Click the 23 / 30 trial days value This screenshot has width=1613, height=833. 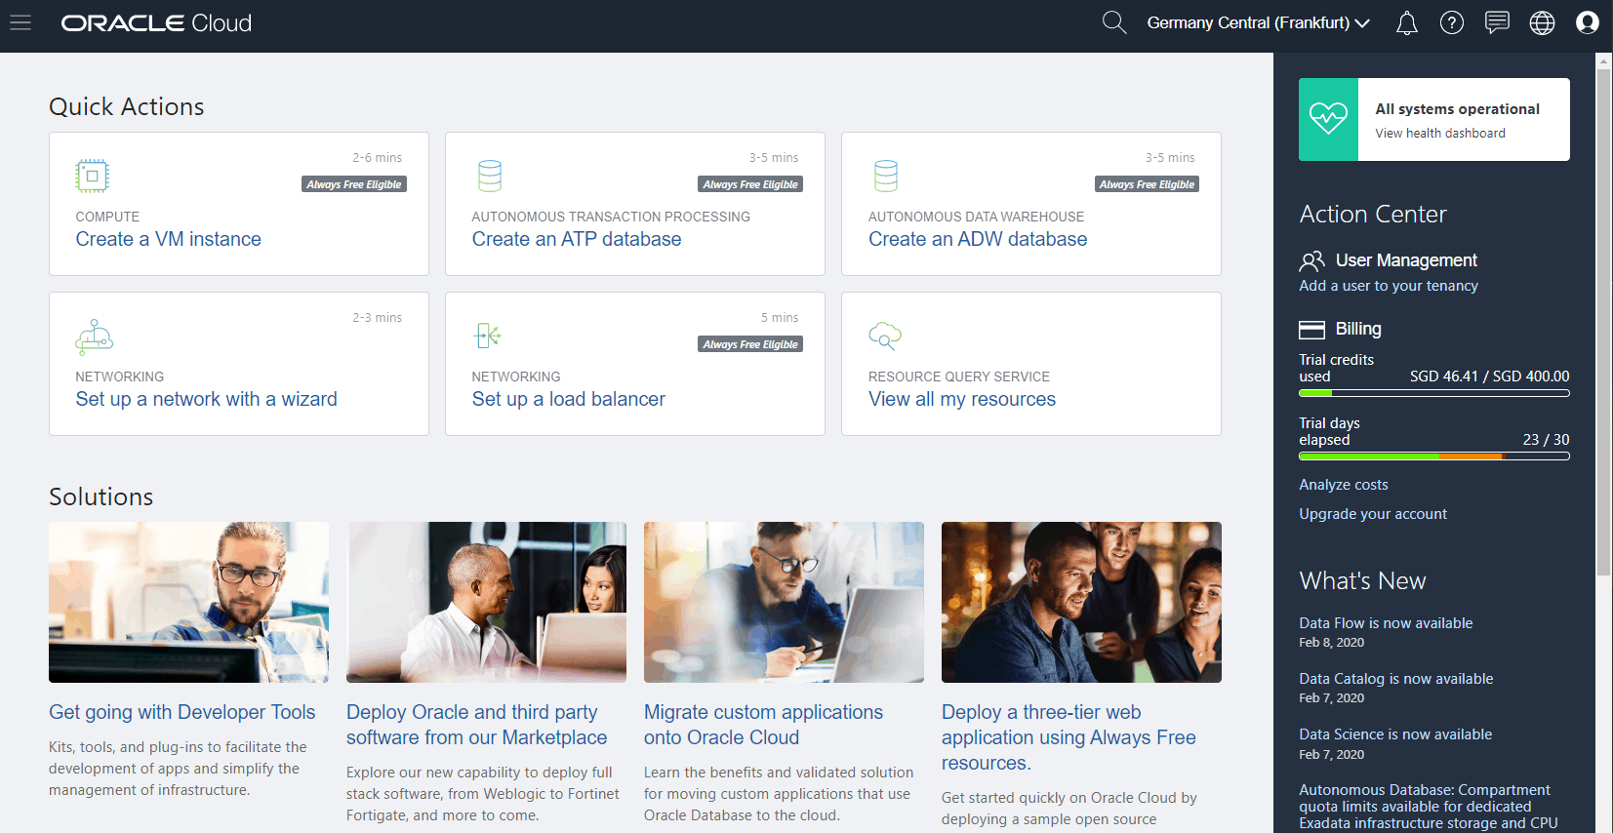click(1546, 440)
